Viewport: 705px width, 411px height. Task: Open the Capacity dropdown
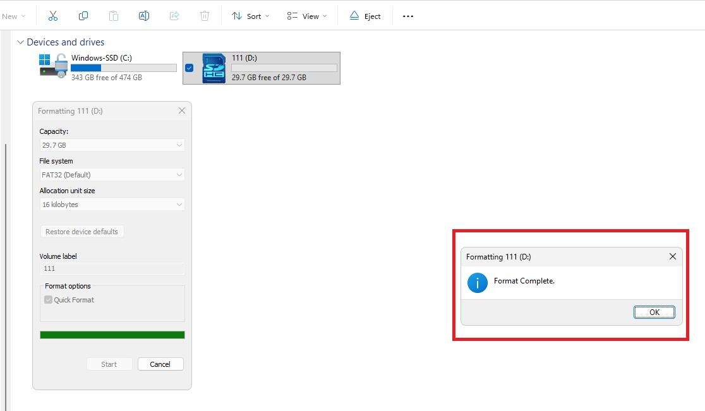tap(112, 145)
